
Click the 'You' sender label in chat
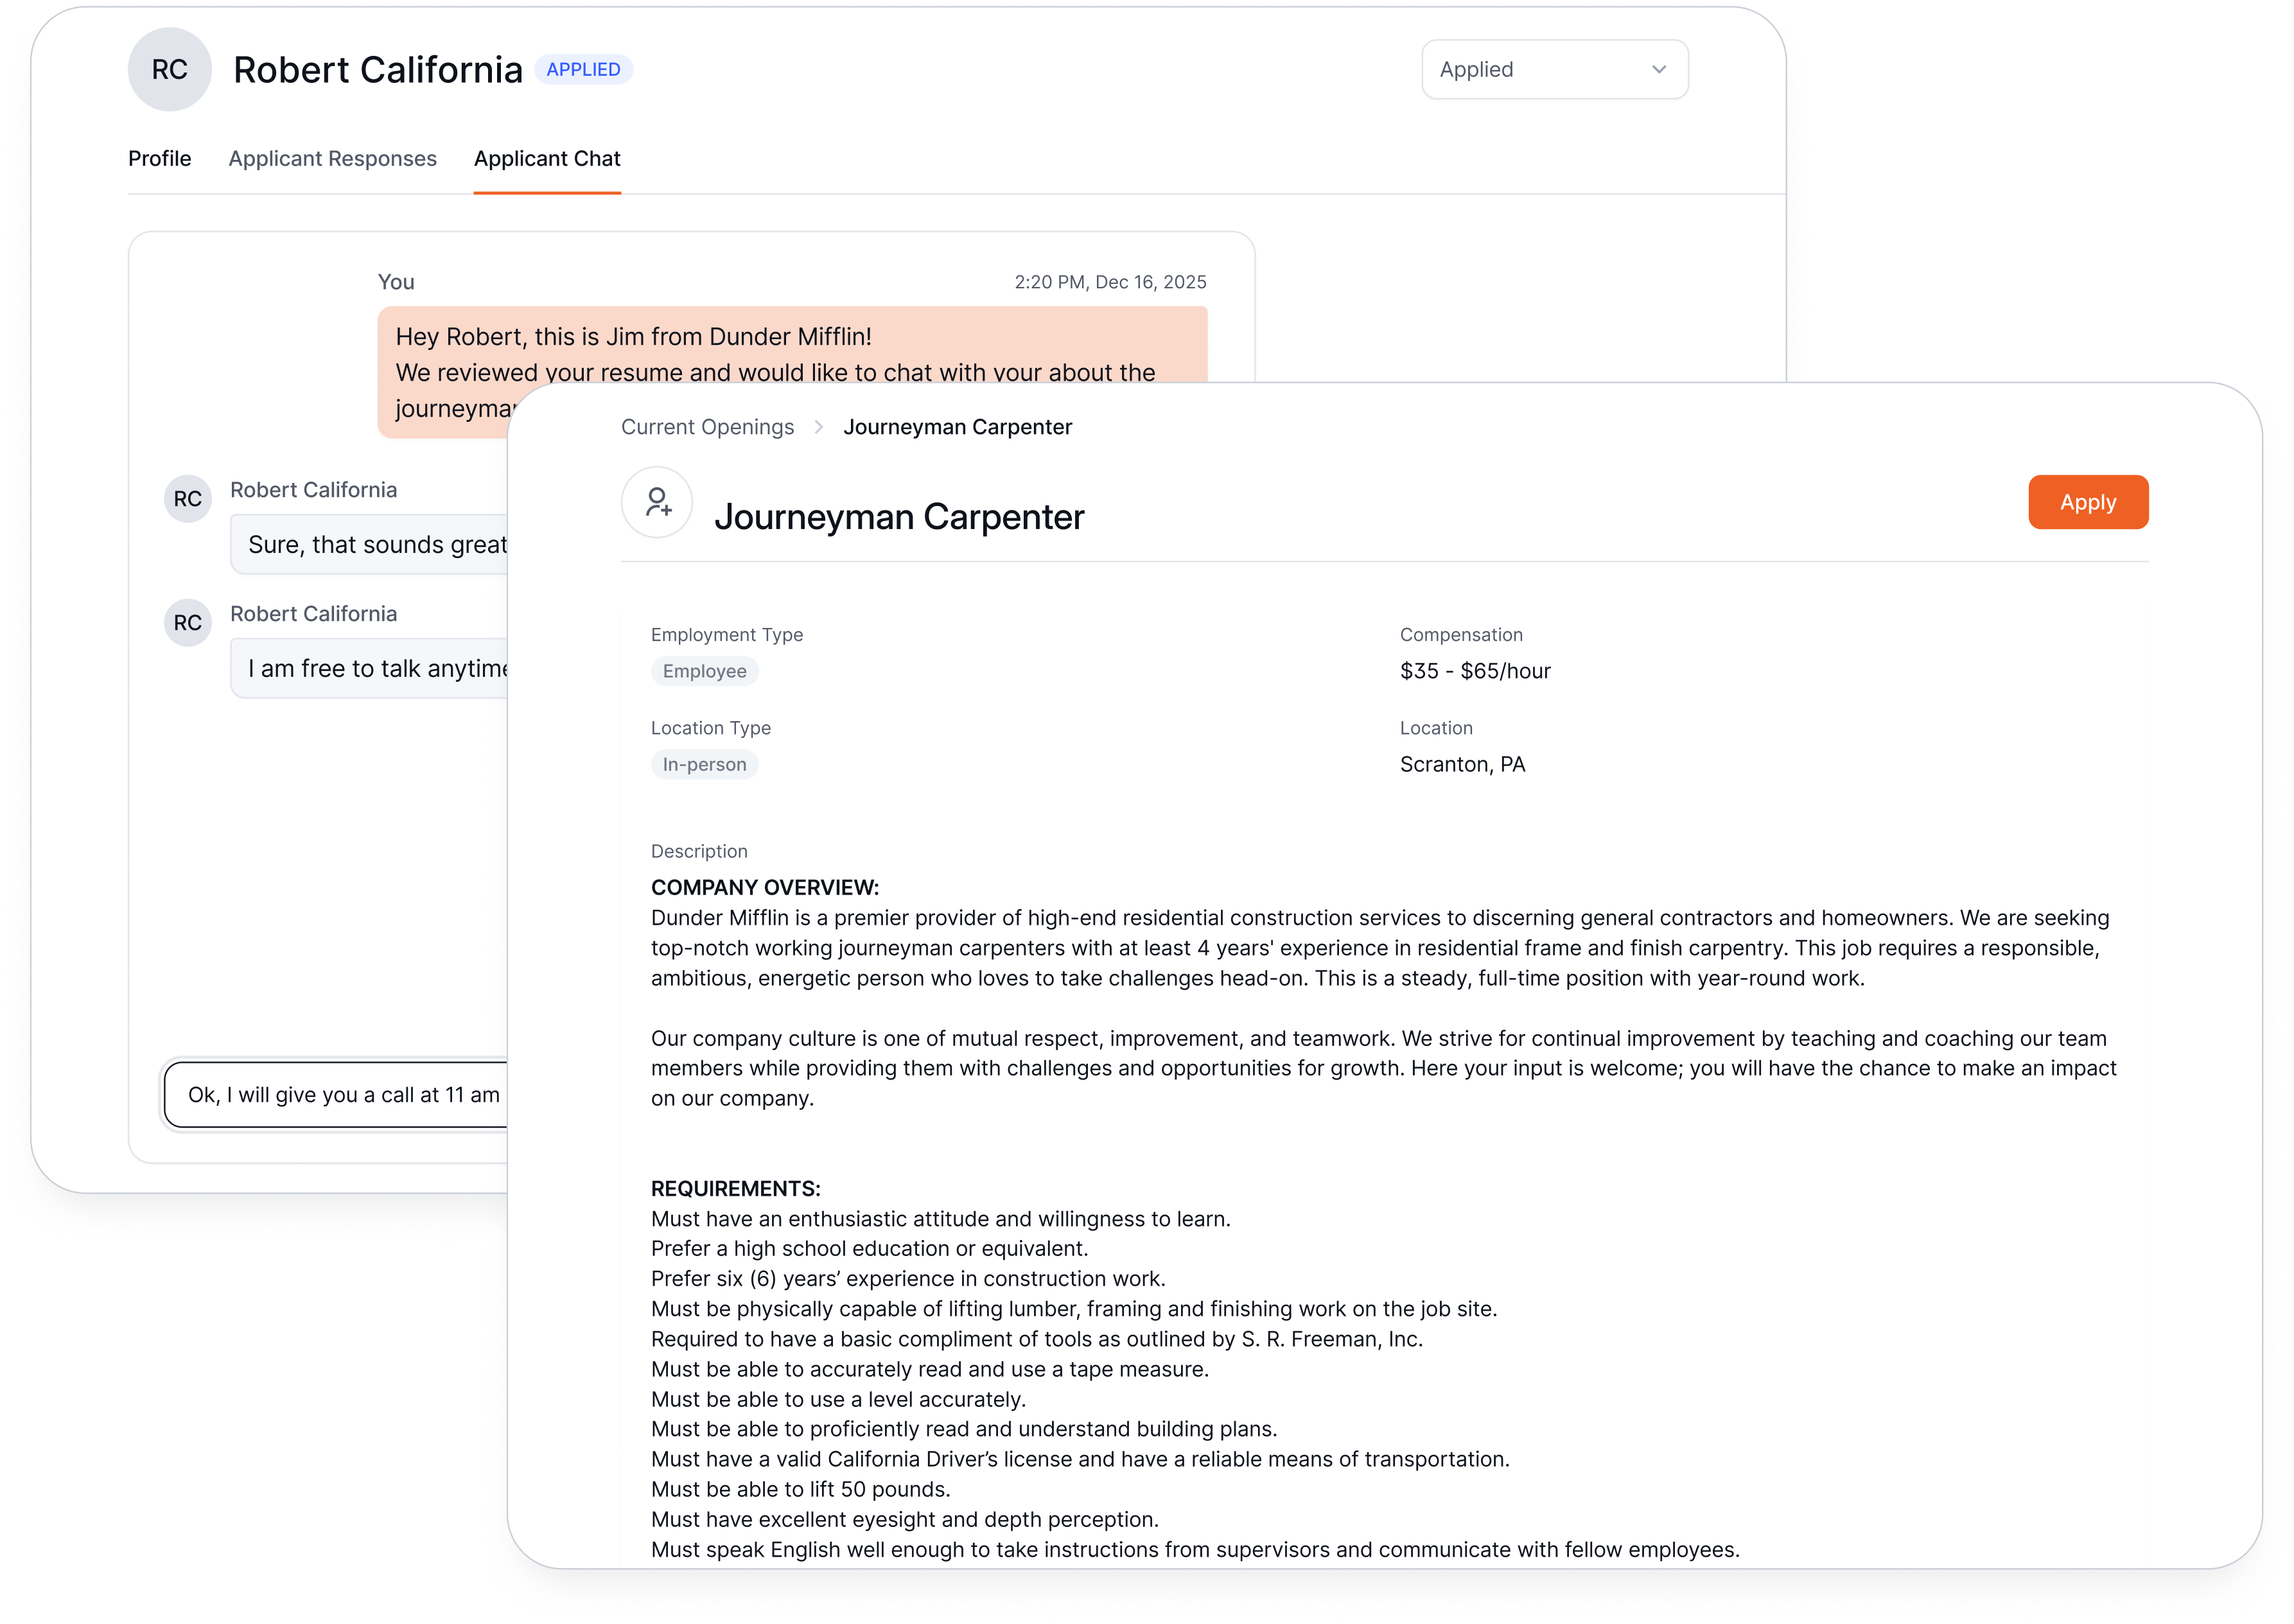pos(396,282)
